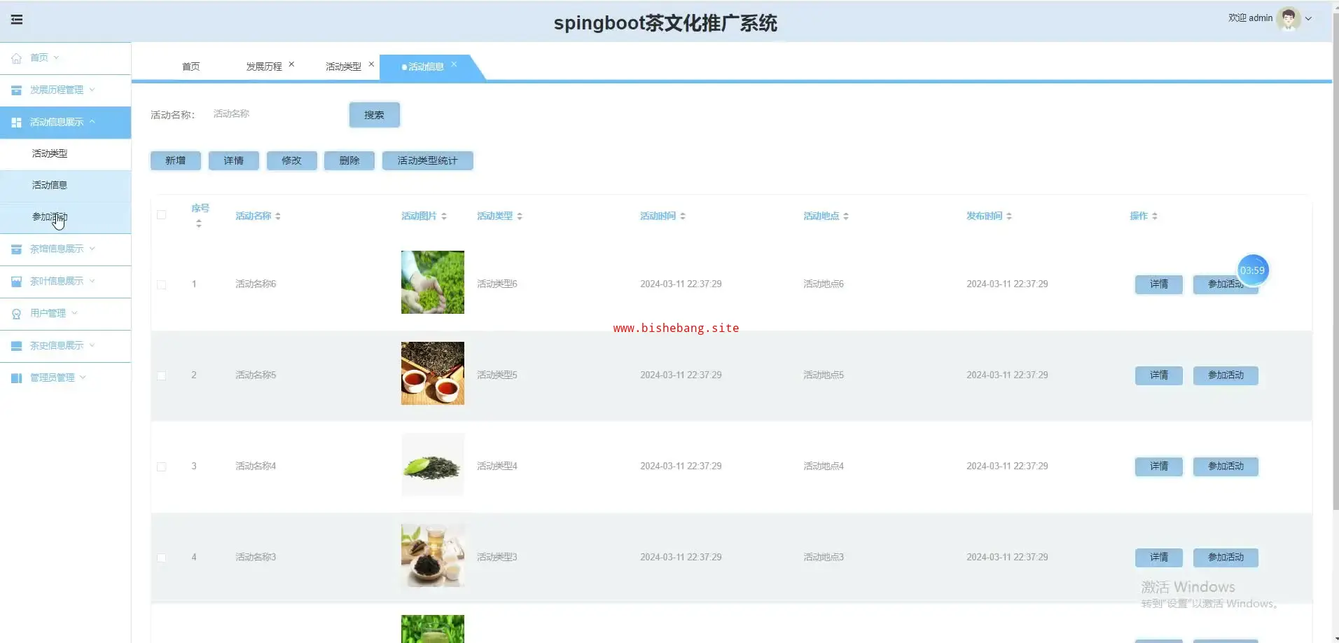Click the 发展历程管理 sidebar icon
The height and width of the screenshot is (643, 1339).
pos(16,90)
